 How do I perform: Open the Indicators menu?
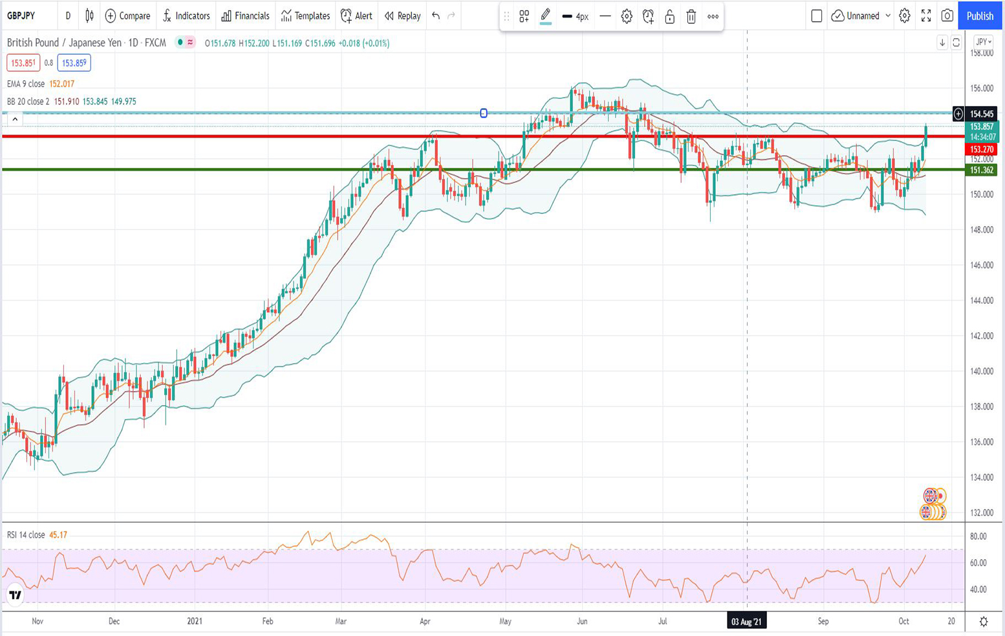(186, 16)
